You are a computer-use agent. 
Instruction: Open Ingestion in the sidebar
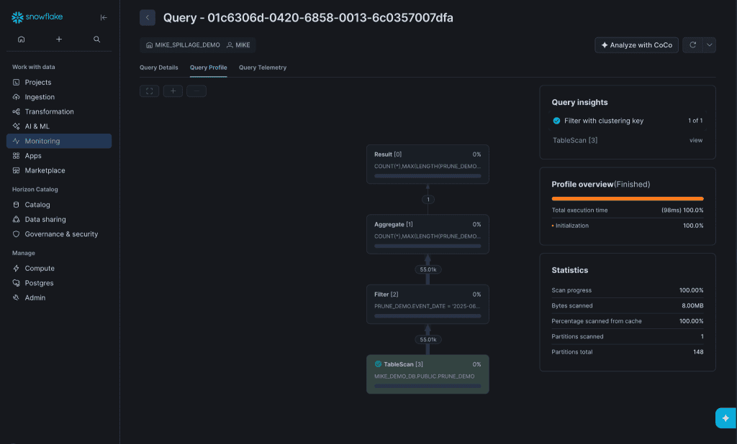click(59, 97)
